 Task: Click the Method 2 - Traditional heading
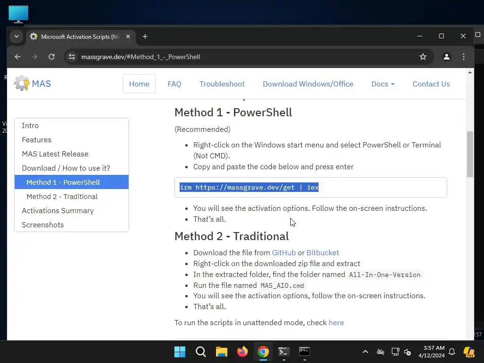(x=232, y=236)
